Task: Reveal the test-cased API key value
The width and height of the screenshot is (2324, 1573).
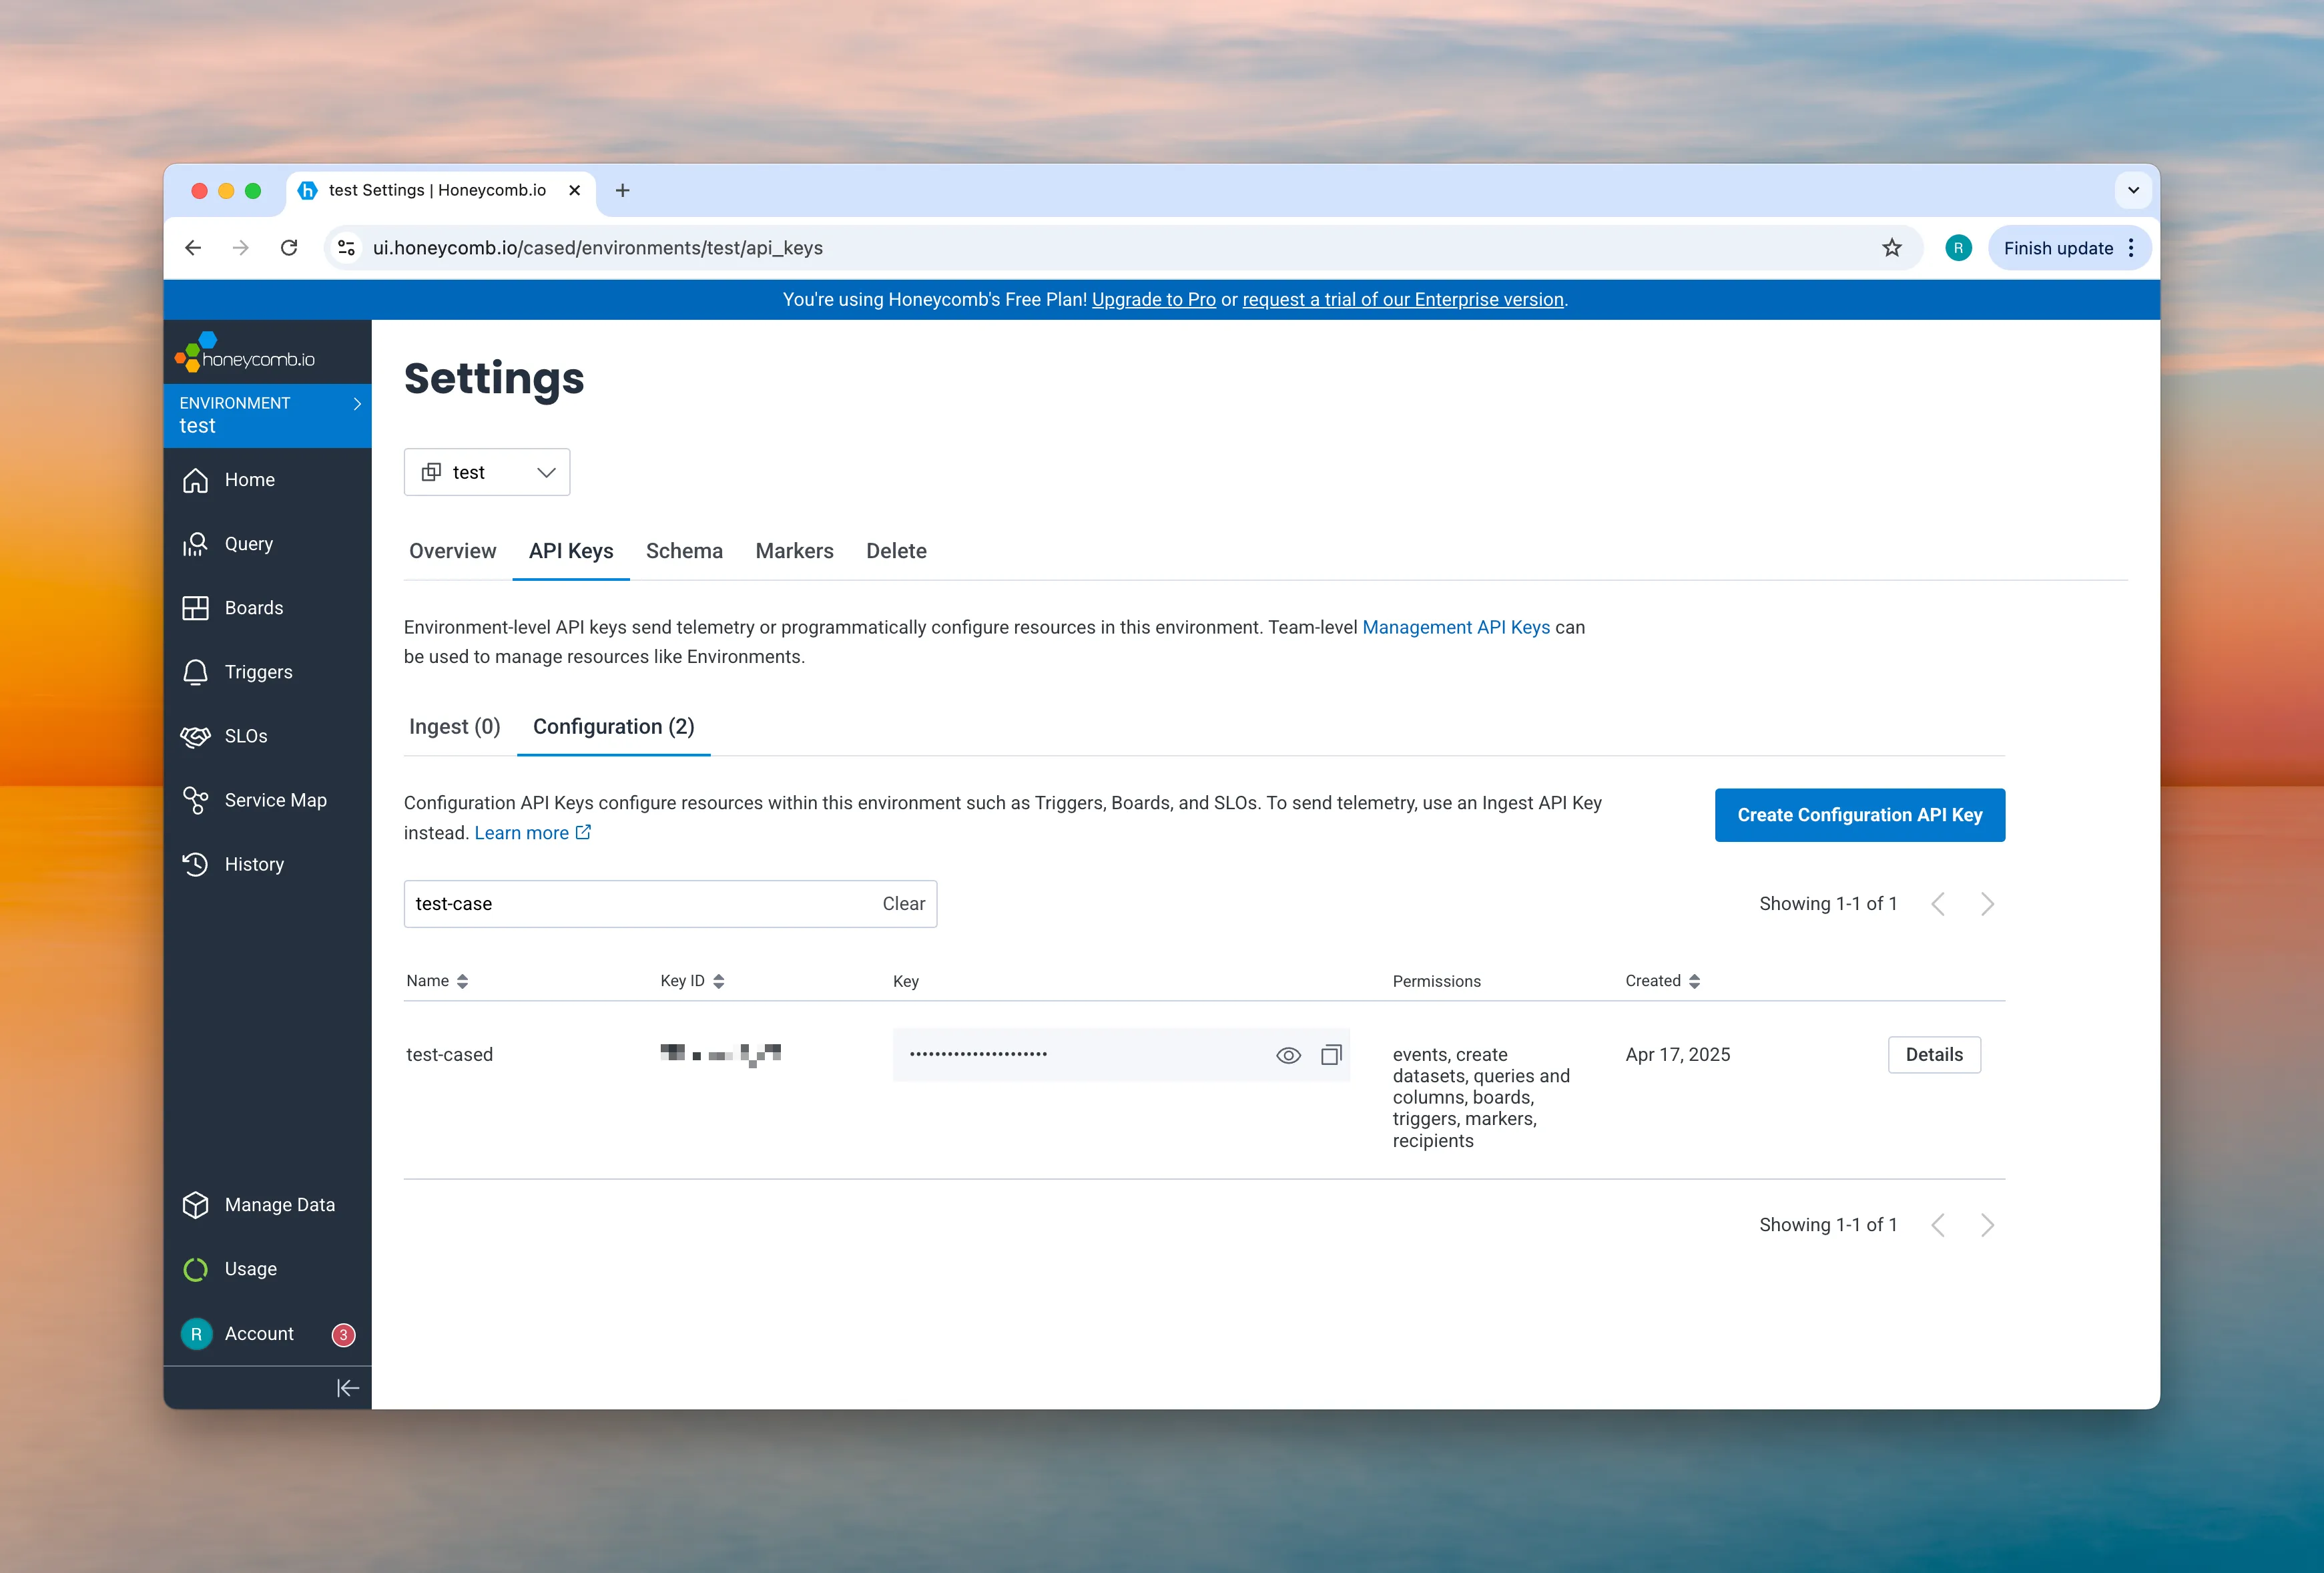Action: click(1288, 1055)
